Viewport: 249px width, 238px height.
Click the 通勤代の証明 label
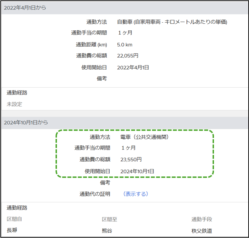point(95,194)
